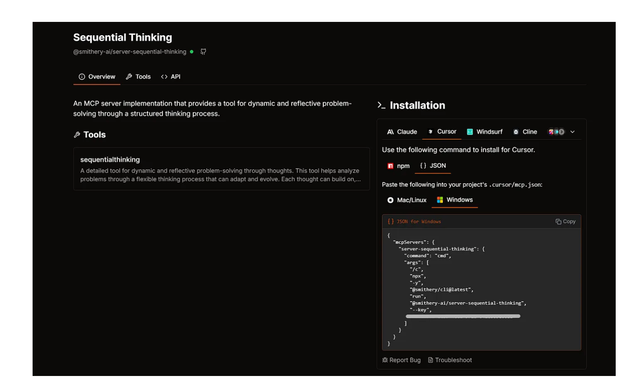
Task: Select the Claude client tab
Action: pyautogui.click(x=402, y=132)
